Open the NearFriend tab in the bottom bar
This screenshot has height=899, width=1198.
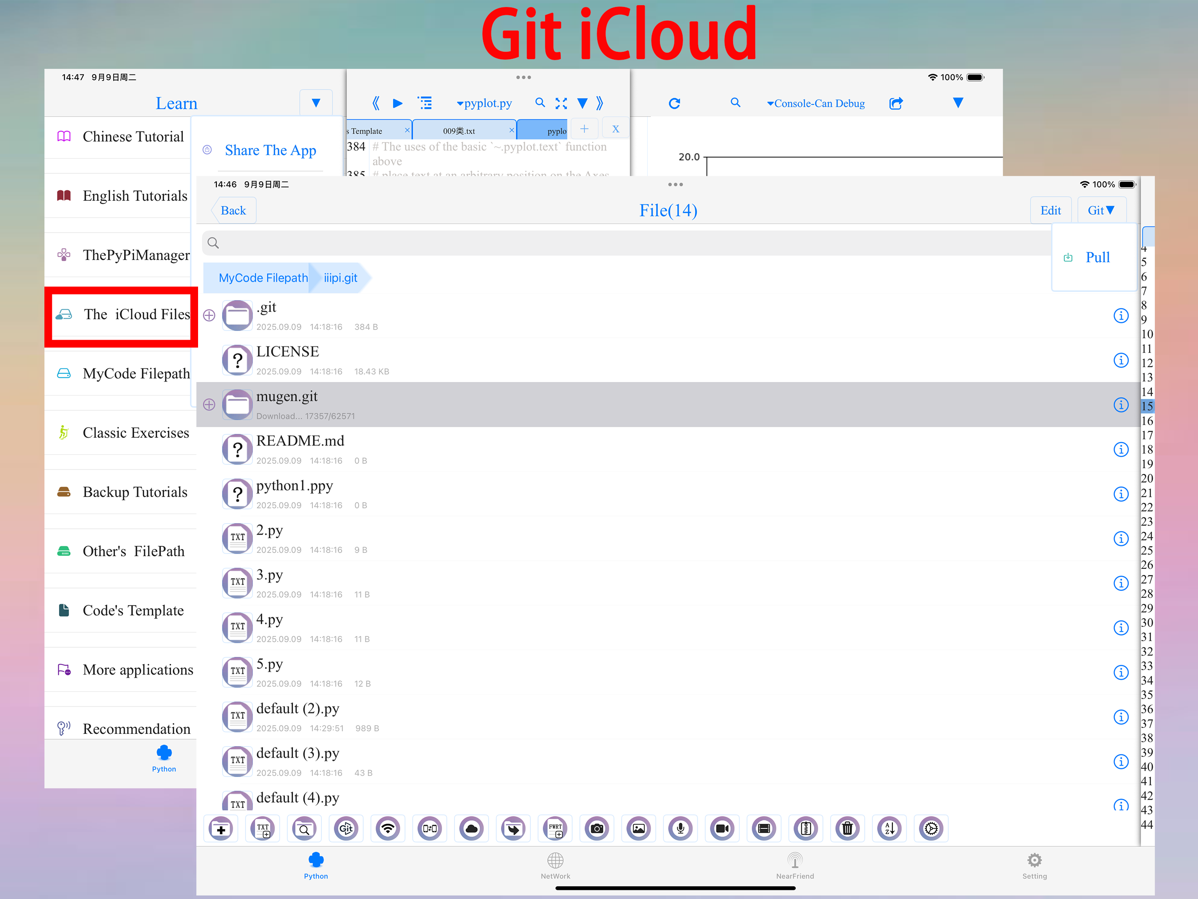[794, 866]
